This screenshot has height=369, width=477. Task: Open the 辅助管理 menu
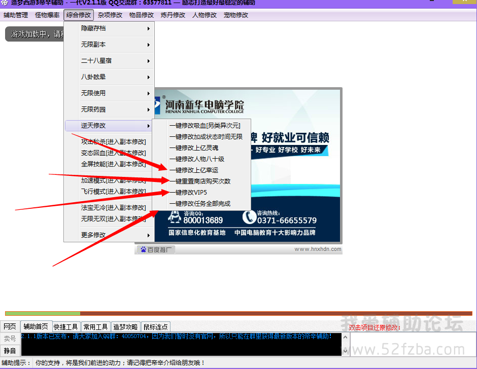tap(16, 15)
